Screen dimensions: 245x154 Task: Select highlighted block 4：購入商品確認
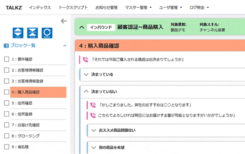(x=38, y=92)
